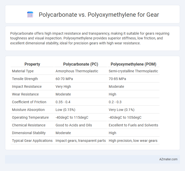Select the Polycarbonate (PC) column header
The width and height of the screenshot is (185, 171).
click(x=80, y=64)
